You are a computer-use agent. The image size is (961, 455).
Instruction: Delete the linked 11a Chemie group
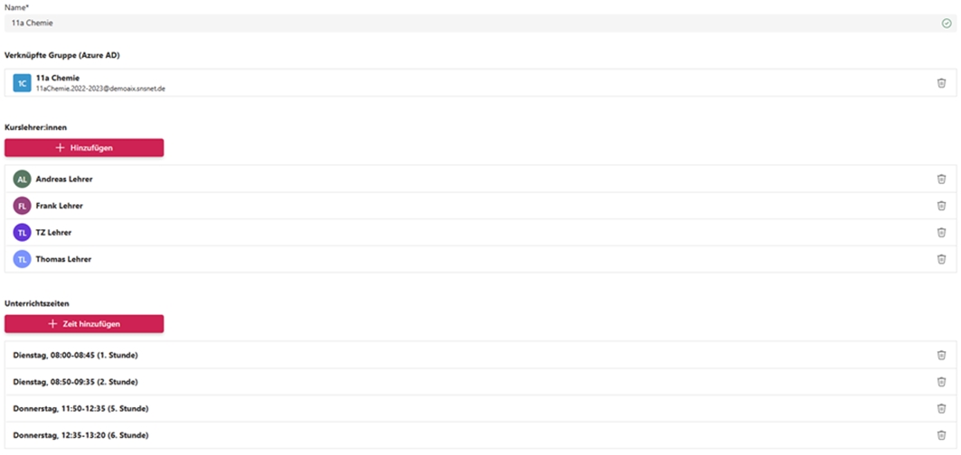pyautogui.click(x=941, y=83)
